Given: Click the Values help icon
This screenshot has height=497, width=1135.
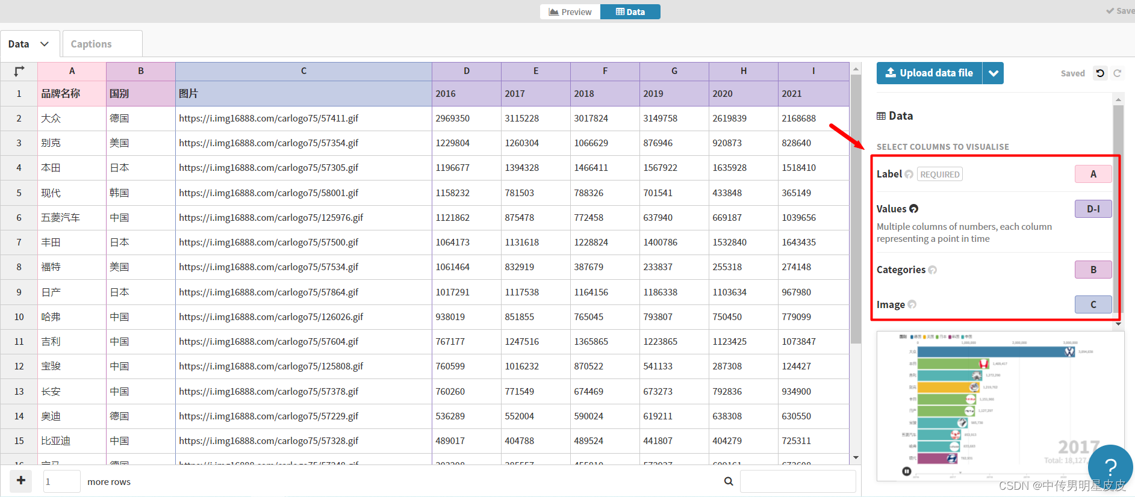Looking at the screenshot, I should (914, 209).
